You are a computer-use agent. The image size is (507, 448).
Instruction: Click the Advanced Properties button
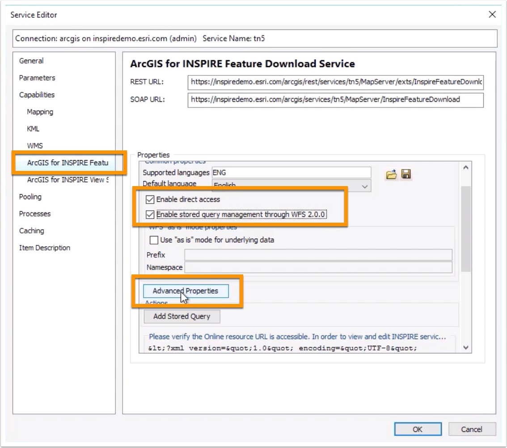(186, 291)
